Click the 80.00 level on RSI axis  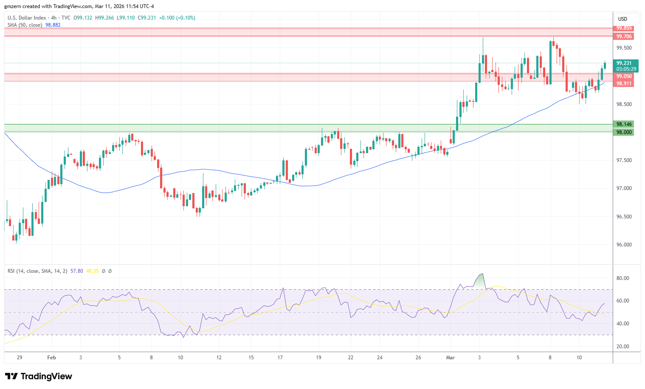[623, 278]
